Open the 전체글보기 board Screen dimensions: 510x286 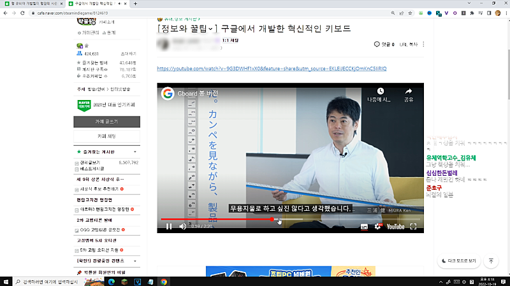pyautogui.click(x=90, y=162)
